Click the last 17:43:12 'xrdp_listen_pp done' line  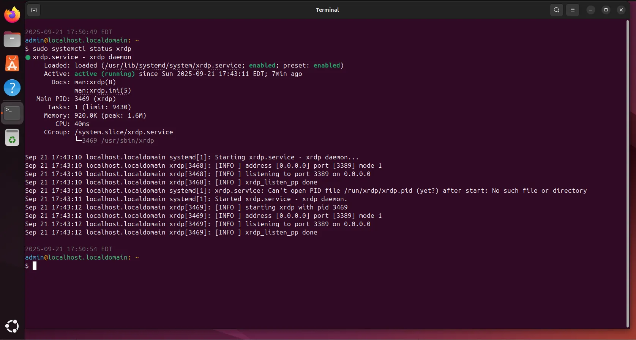171,232
